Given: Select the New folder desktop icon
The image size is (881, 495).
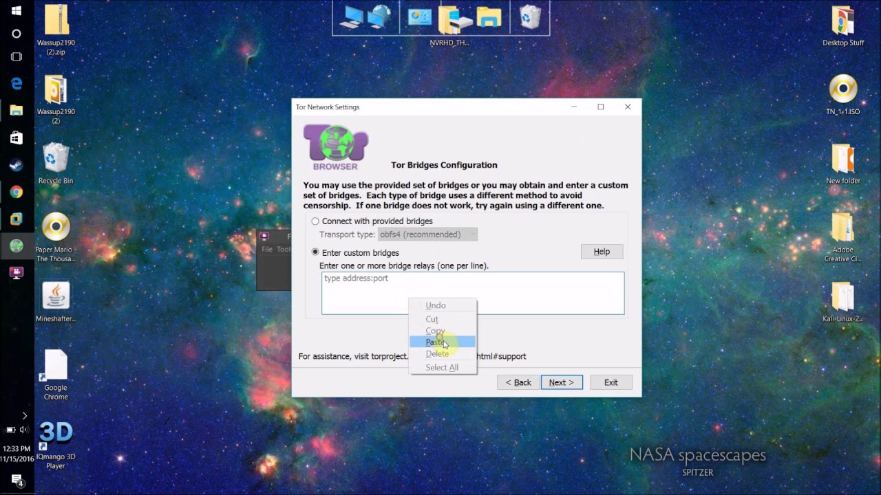Looking at the screenshot, I should 843,164.
